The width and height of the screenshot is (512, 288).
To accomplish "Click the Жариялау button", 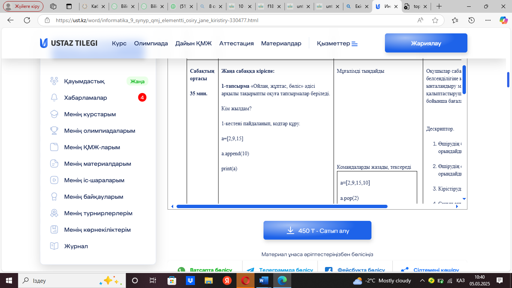I will (426, 43).
